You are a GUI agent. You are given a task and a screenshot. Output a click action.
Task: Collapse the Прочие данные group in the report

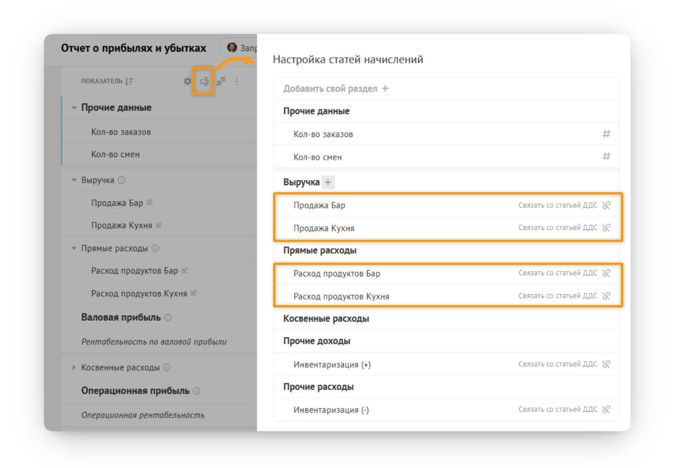click(x=74, y=108)
